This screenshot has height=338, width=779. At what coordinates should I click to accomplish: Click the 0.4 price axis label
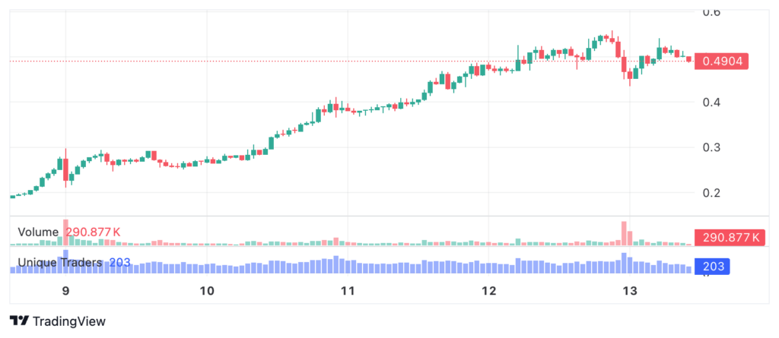(711, 103)
